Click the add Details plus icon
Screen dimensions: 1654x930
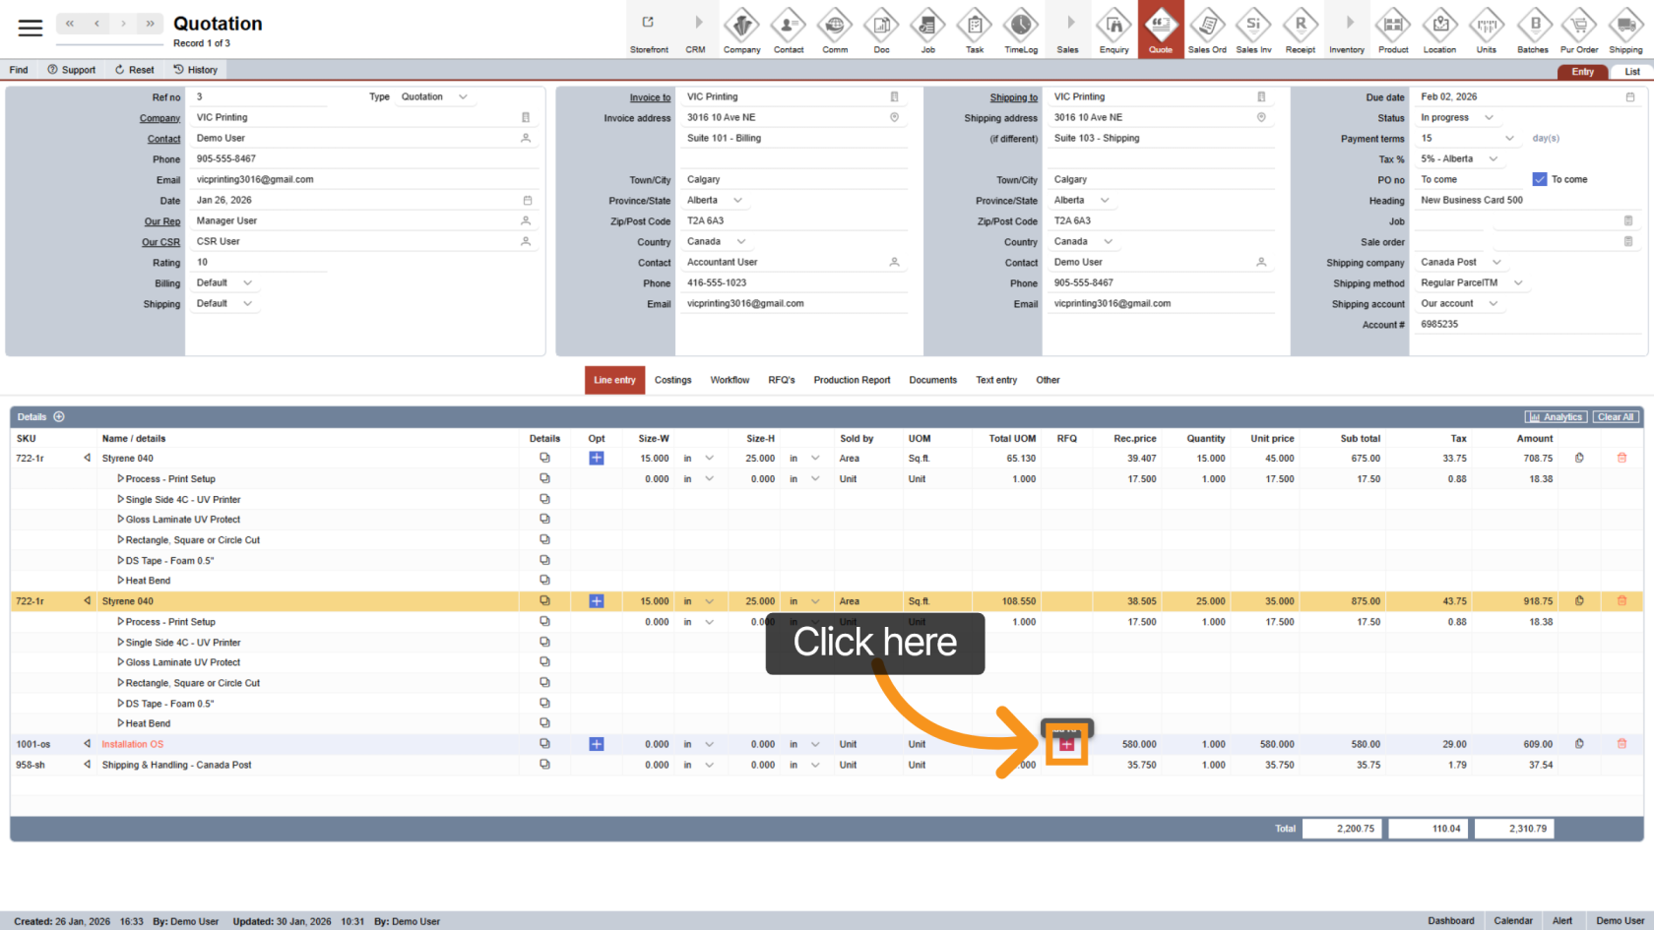point(59,417)
